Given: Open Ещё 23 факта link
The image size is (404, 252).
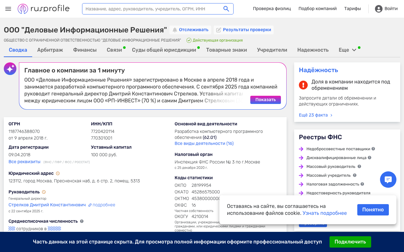Looking at the screenshot, I should pos(316,115).
